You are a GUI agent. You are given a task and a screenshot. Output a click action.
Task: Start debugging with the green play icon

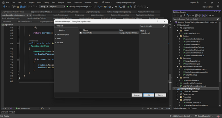(x=67, y=7)
